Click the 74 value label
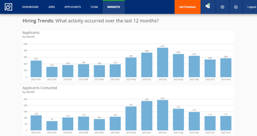The image size is (257, 136). coord(52,119)
